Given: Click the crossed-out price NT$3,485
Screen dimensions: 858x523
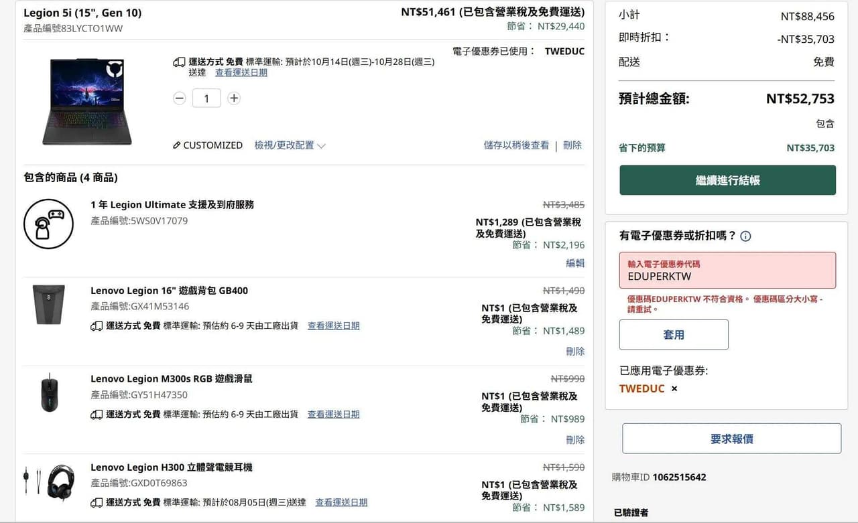Looking at the screenshot, I should pos(564,205).
